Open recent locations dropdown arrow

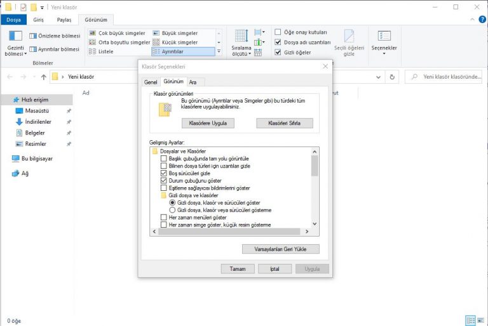pyautogui.click(x=34, y=77)
